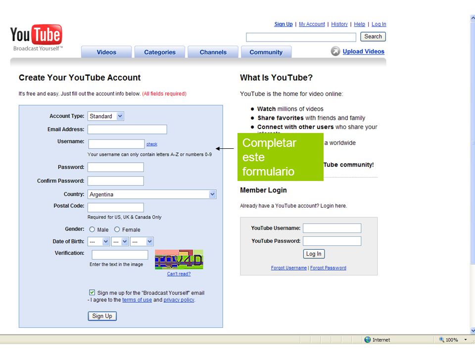Switch to the Categories tab
The height and width of the screenshot is (356, 475).
pos(160,52)
